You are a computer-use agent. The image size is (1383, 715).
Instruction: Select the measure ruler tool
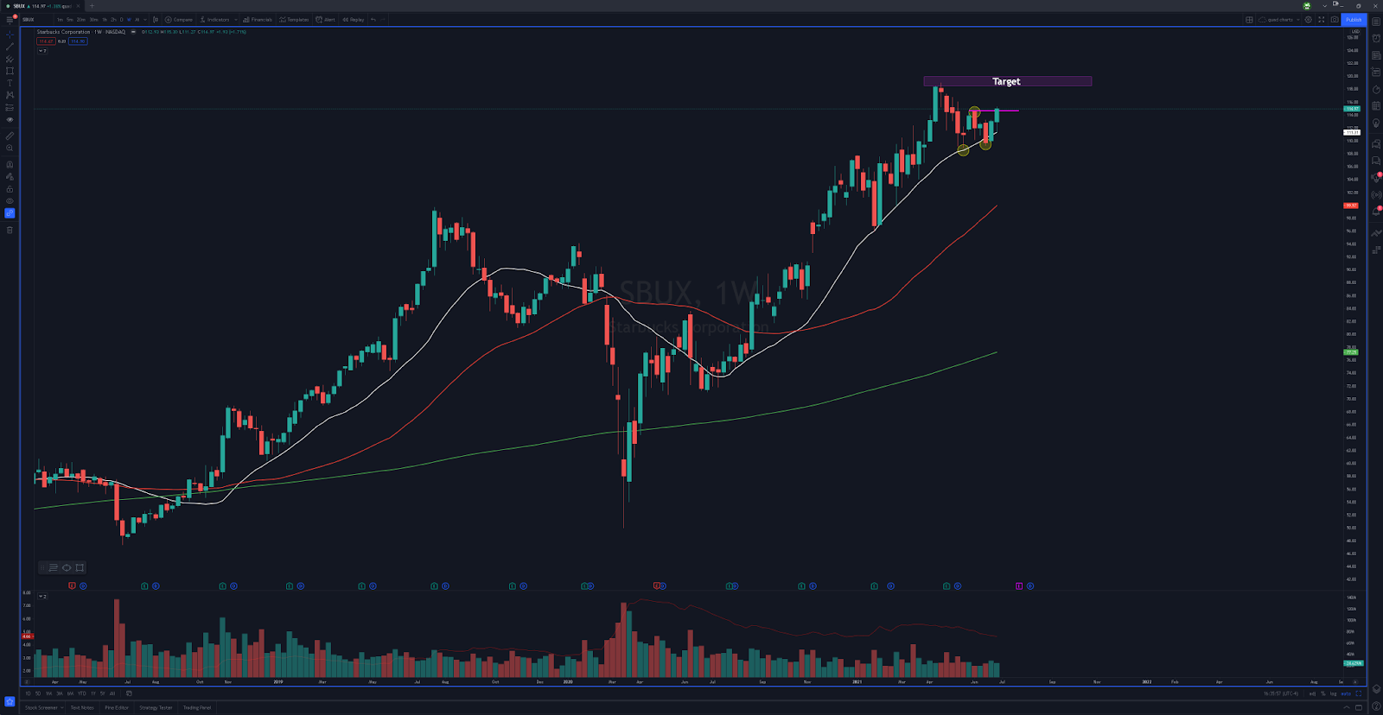tap(10, 136)
